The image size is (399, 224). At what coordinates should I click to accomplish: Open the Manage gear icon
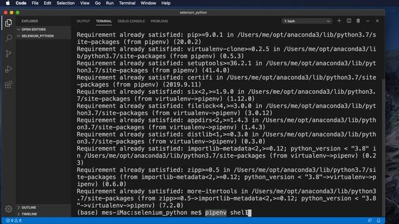tap(8, 209)
